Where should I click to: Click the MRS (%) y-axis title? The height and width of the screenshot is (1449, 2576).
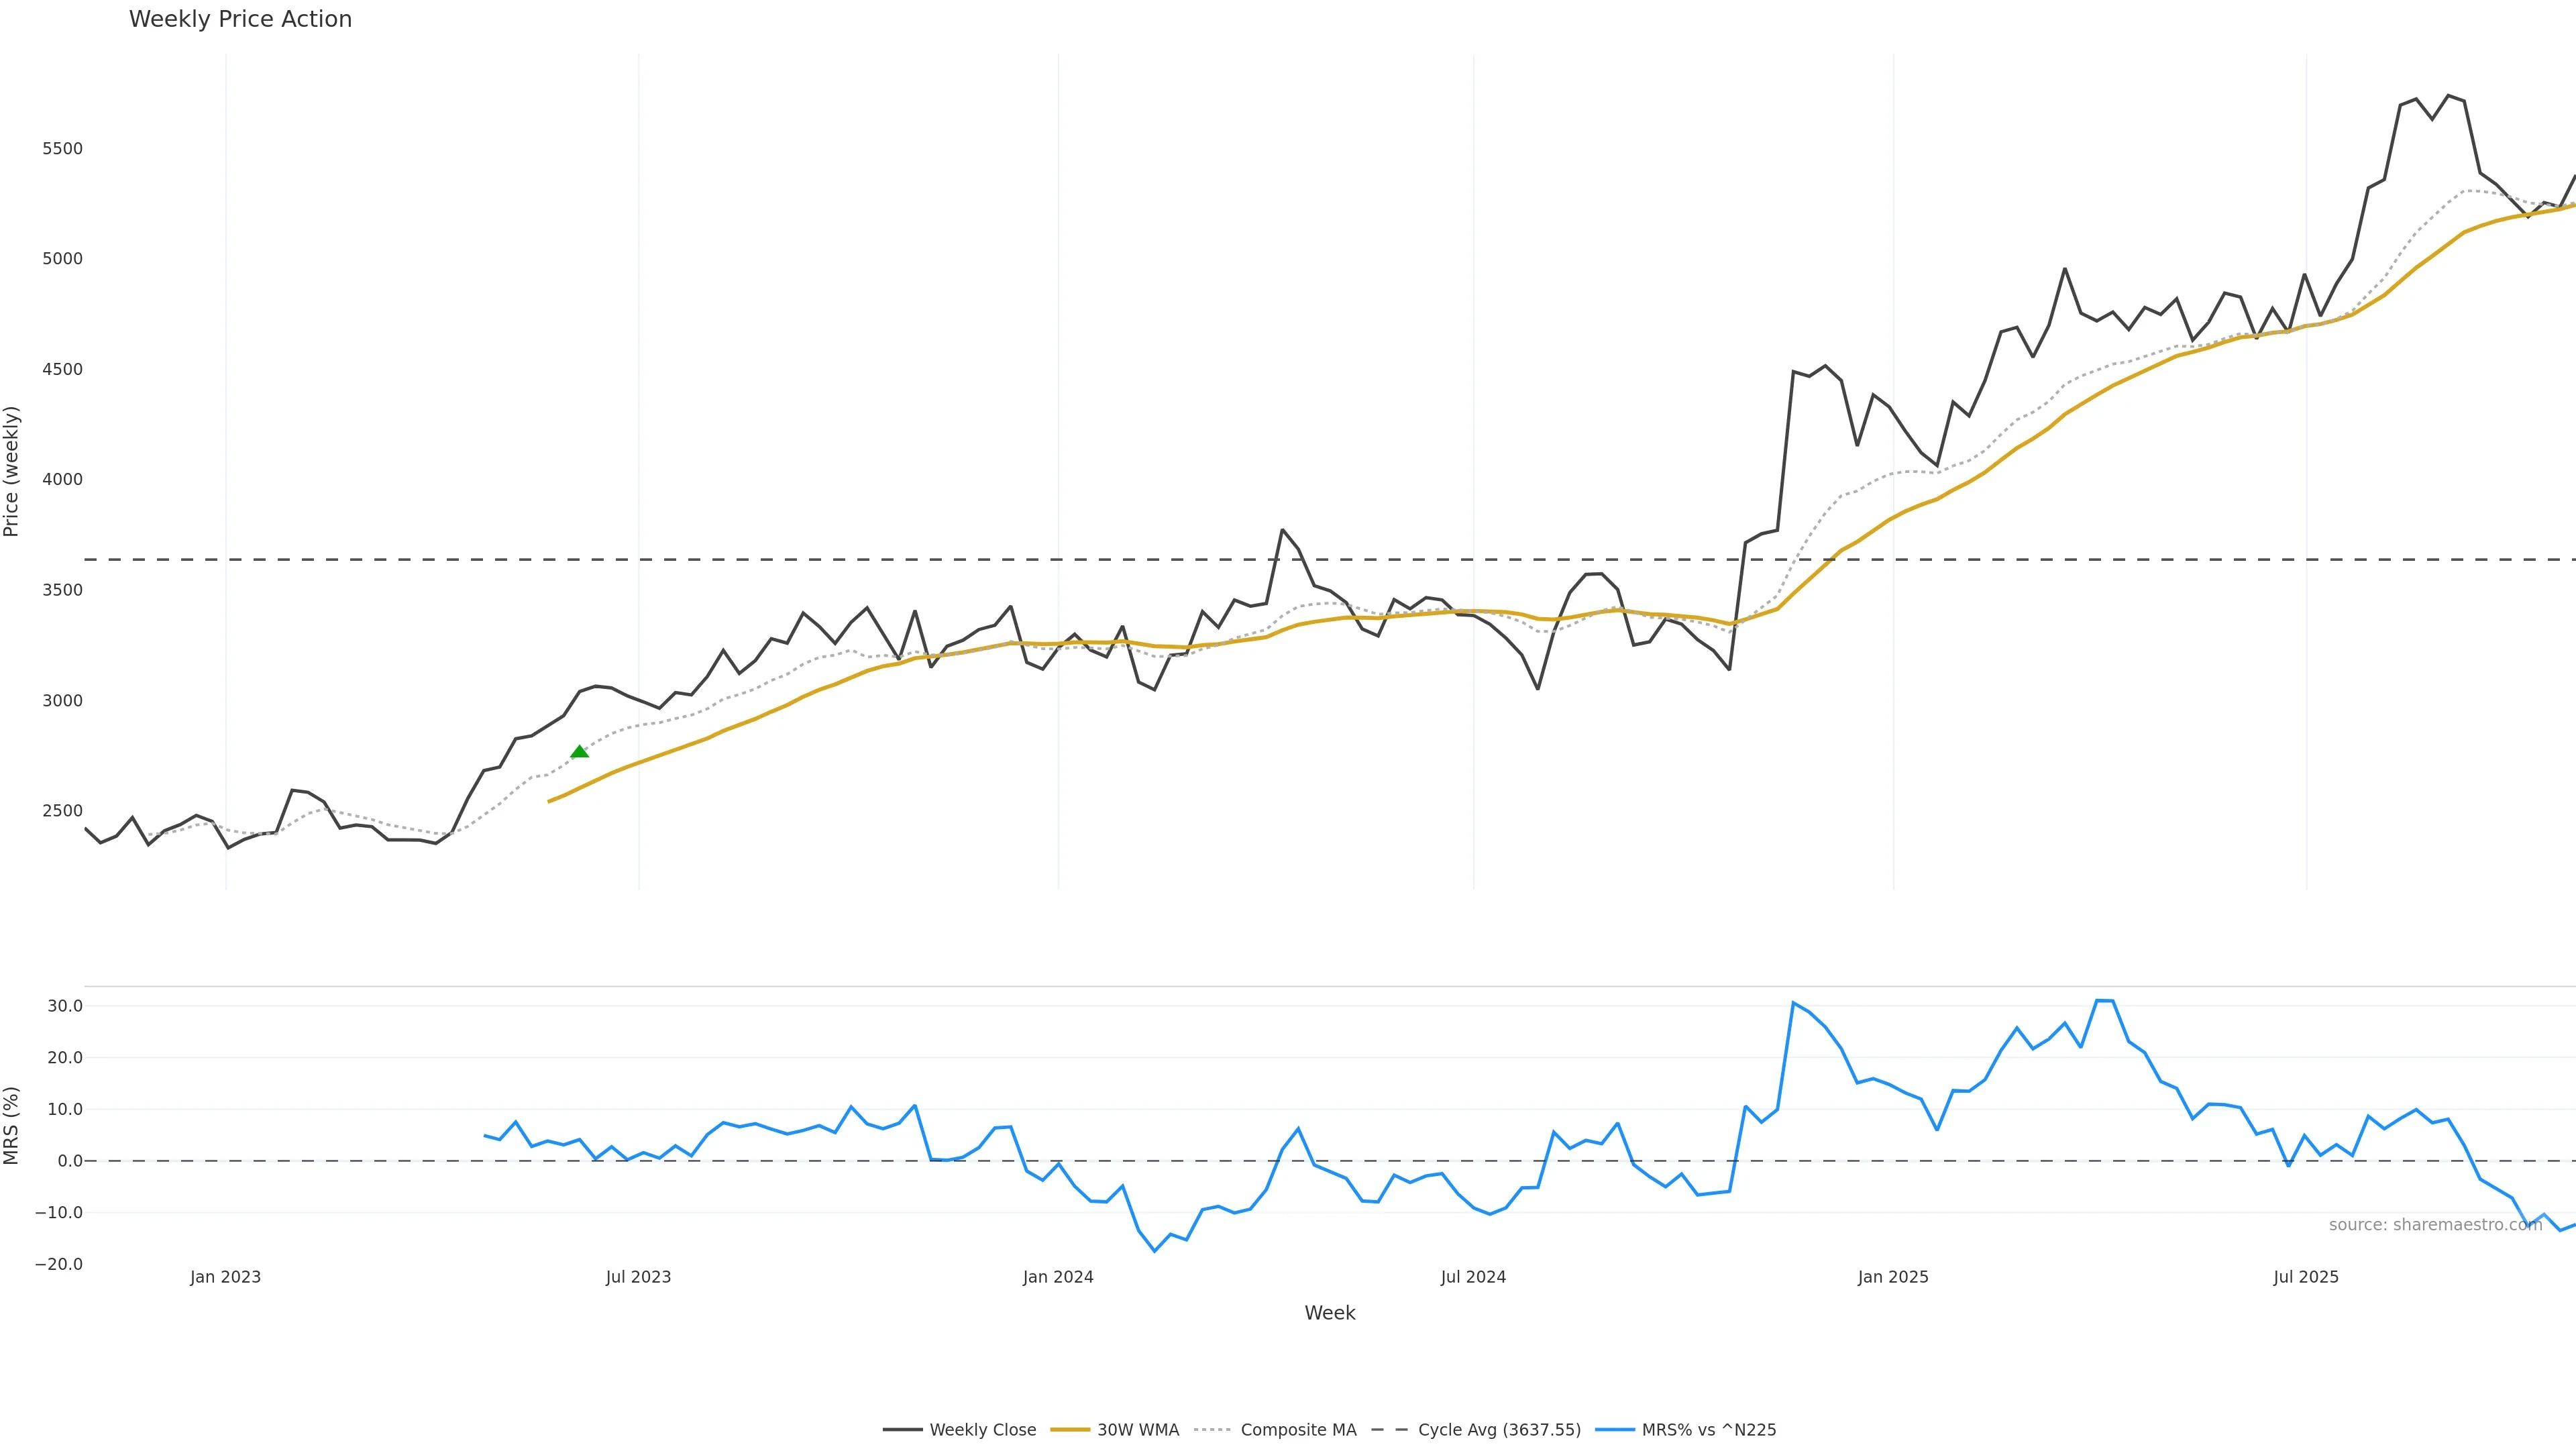12,1125
